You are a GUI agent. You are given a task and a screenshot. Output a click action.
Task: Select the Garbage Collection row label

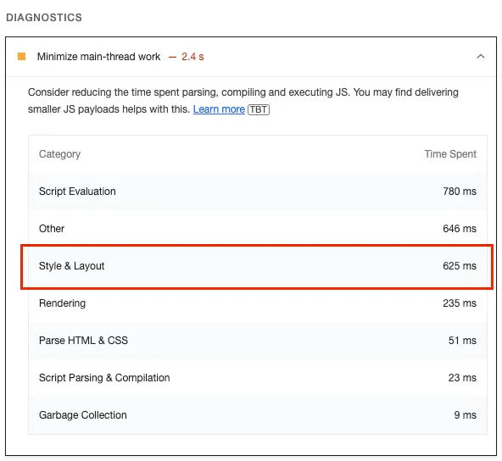point(83,415)
